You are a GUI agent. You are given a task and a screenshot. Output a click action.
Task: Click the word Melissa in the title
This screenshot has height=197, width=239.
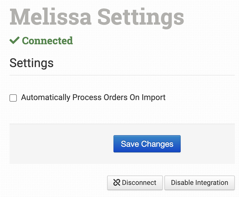(x=50, y=17)
